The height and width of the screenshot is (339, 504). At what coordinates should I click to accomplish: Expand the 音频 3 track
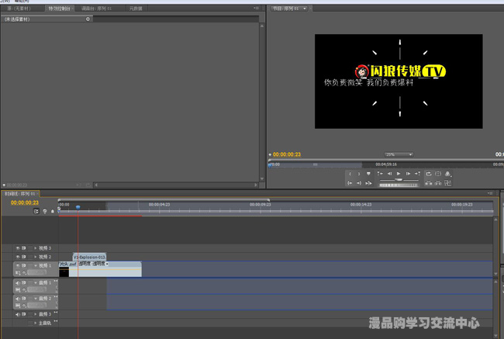(36, 314)
